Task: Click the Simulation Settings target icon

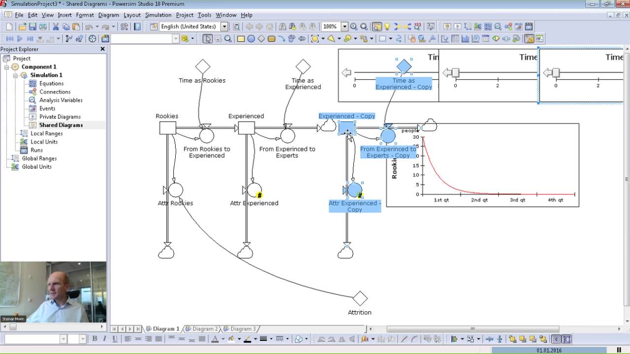Action: click(x=92, y=38)
